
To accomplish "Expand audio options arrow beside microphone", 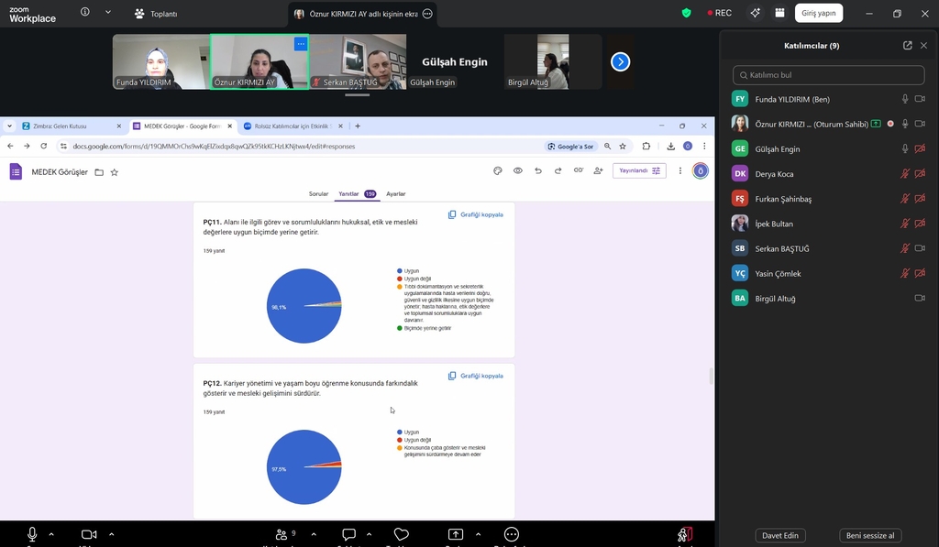I will coord(51,534).
